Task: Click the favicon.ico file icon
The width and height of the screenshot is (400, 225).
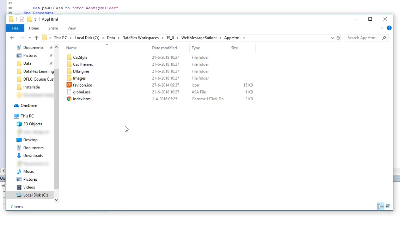Action: (69, 85)
